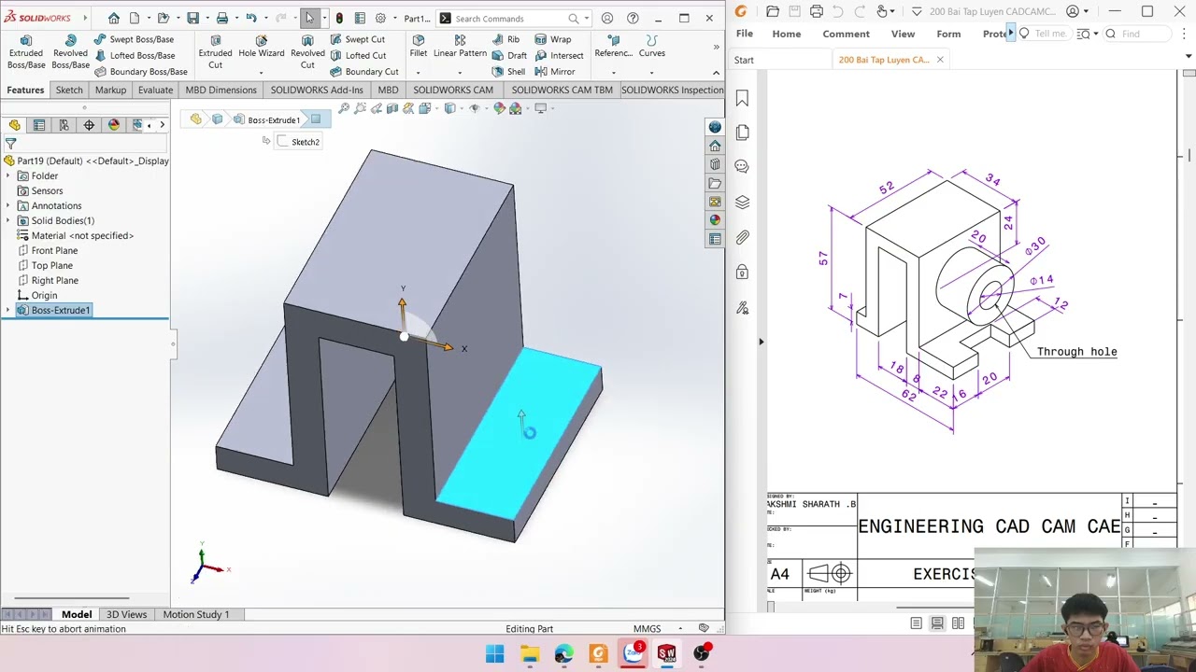Click the Draft feature
Screen dimensions: 1196x672
pos(509,55)
